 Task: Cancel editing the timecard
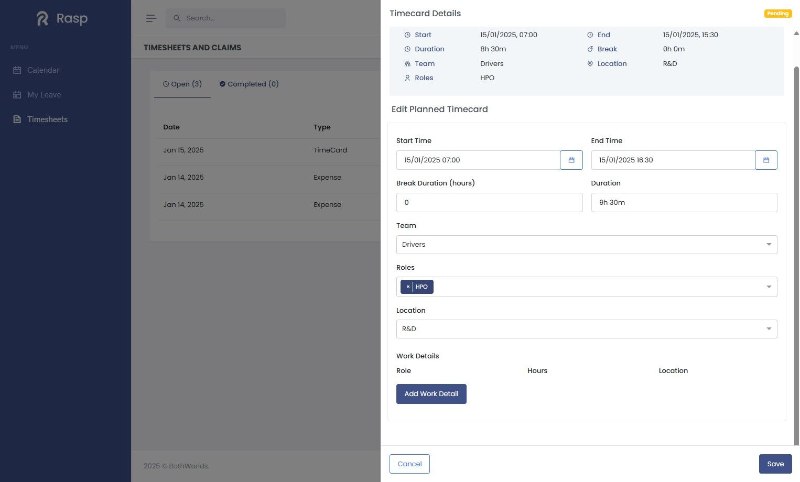coord(409,464)
